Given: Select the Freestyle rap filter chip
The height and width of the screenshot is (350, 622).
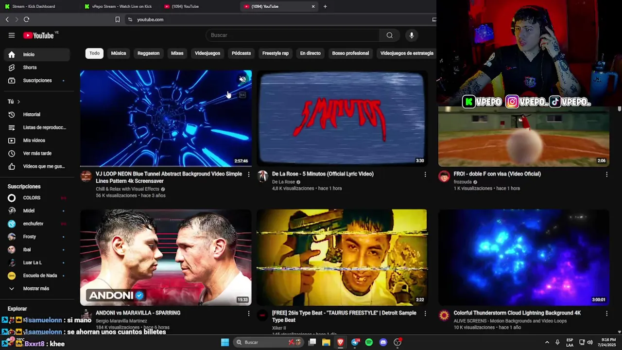Looking at the screenshot, I should pos(276,53).
